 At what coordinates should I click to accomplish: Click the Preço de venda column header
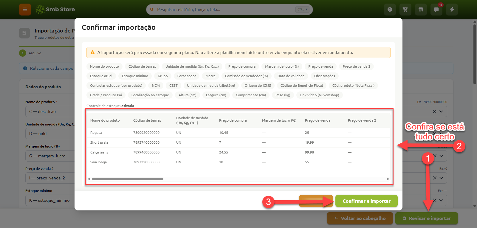[x=318, y=120]
